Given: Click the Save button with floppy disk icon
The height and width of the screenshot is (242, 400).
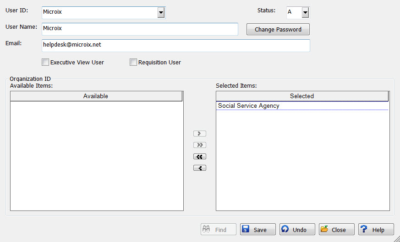Looking at the screenshot, I should [x=258, y=230].
